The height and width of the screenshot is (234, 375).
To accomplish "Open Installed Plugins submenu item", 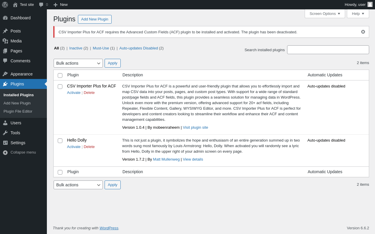I will pyautogui.click(x=18, y=95).
